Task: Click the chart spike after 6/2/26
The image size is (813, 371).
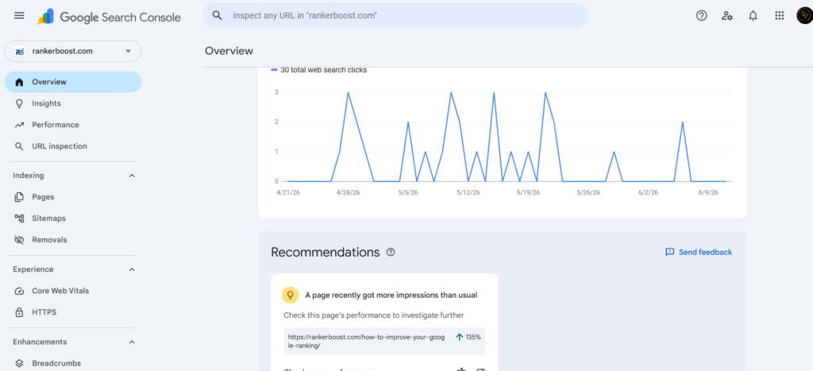Action: coord(682,122)
